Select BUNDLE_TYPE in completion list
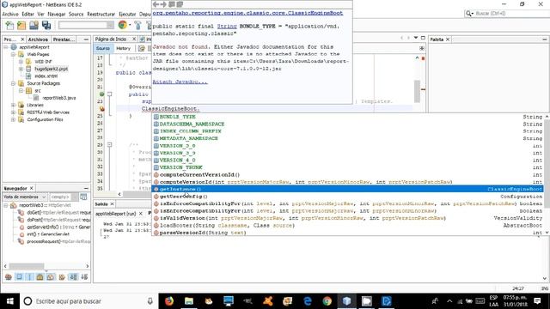Viewport: 550px width, 309px height. [x=347, y=117]
